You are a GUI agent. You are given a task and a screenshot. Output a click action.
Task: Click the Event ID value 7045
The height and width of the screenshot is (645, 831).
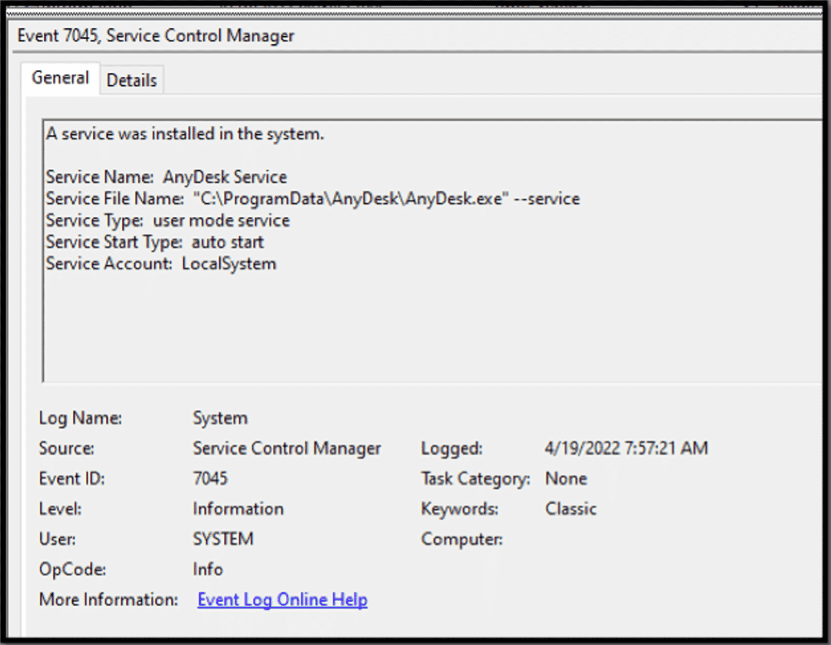210,479
